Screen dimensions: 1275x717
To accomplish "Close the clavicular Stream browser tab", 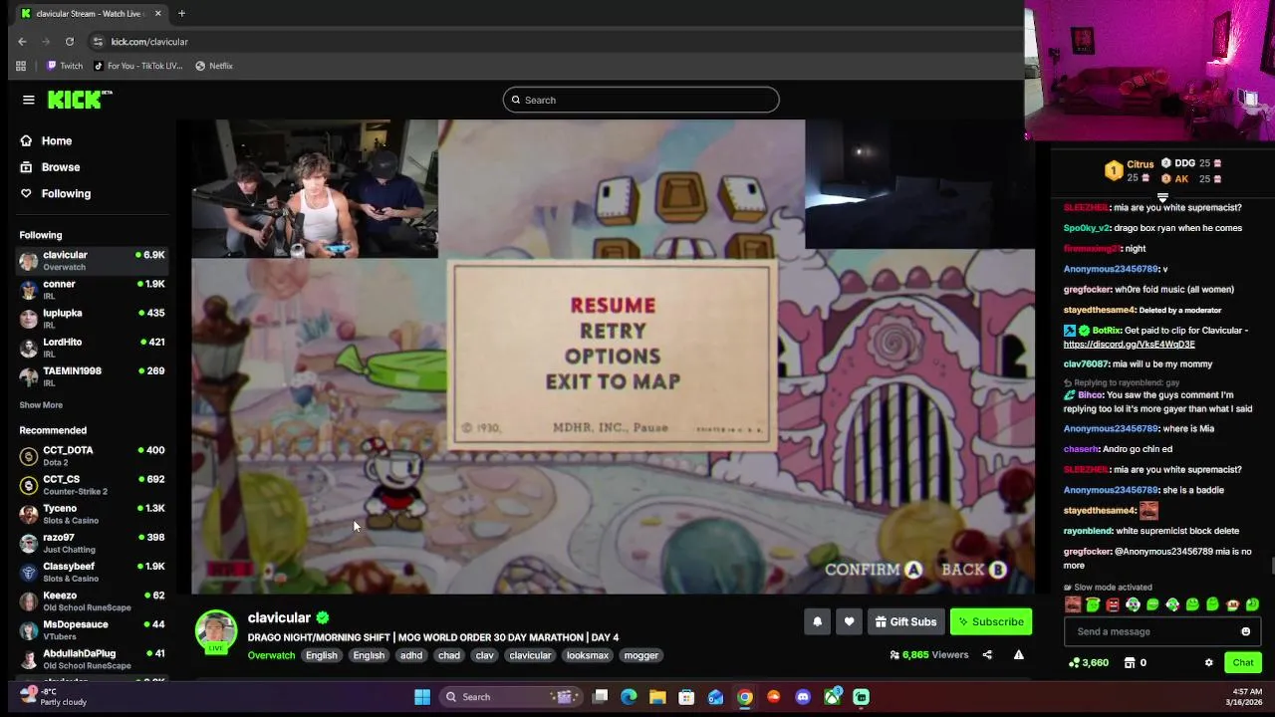I will 157,14.
